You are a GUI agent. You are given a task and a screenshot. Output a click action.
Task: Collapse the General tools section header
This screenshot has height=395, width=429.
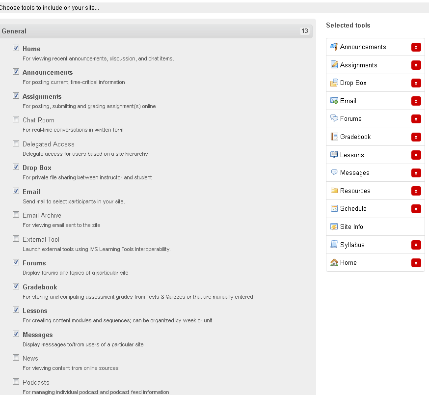[156, 31]
